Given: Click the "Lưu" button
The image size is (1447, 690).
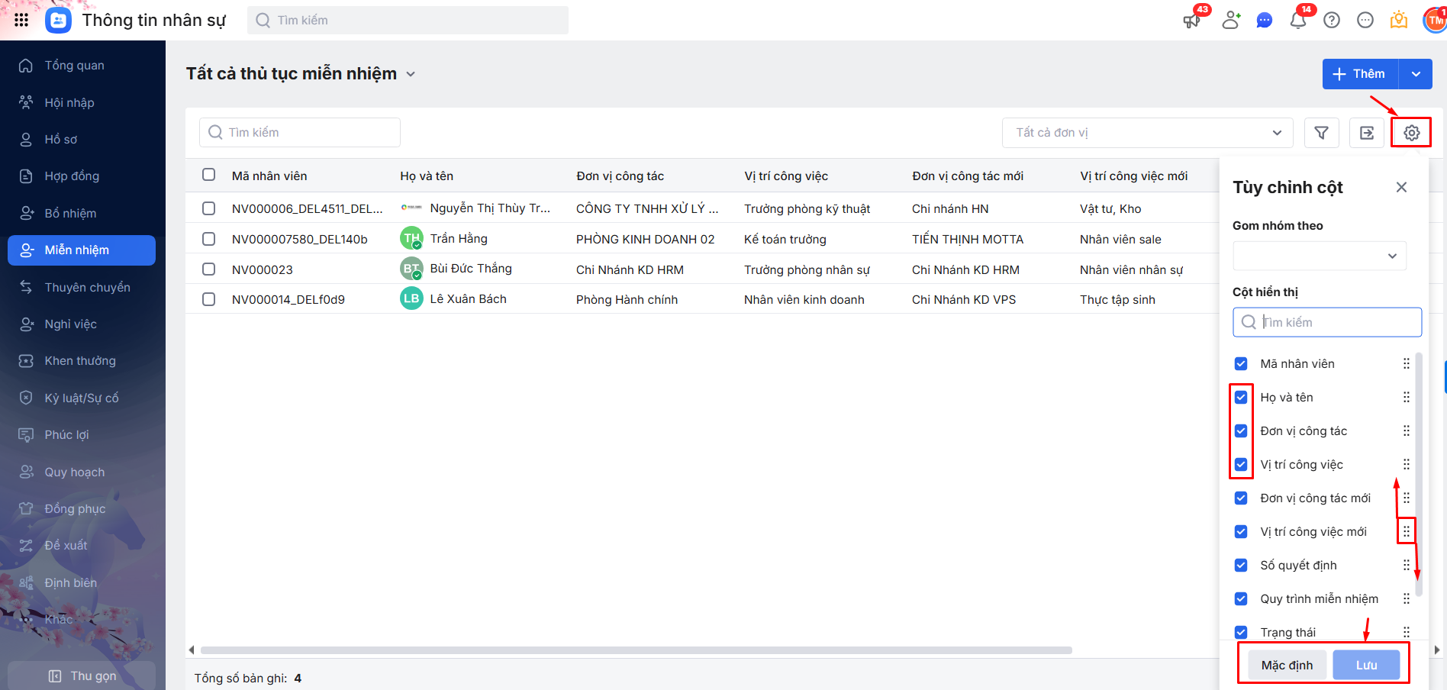Looking at the screenshot, I should (1366, 665).
